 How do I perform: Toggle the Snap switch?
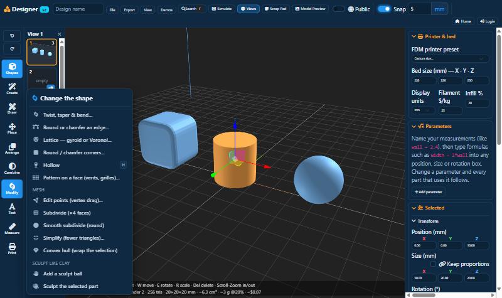click(x=384, y=9)
